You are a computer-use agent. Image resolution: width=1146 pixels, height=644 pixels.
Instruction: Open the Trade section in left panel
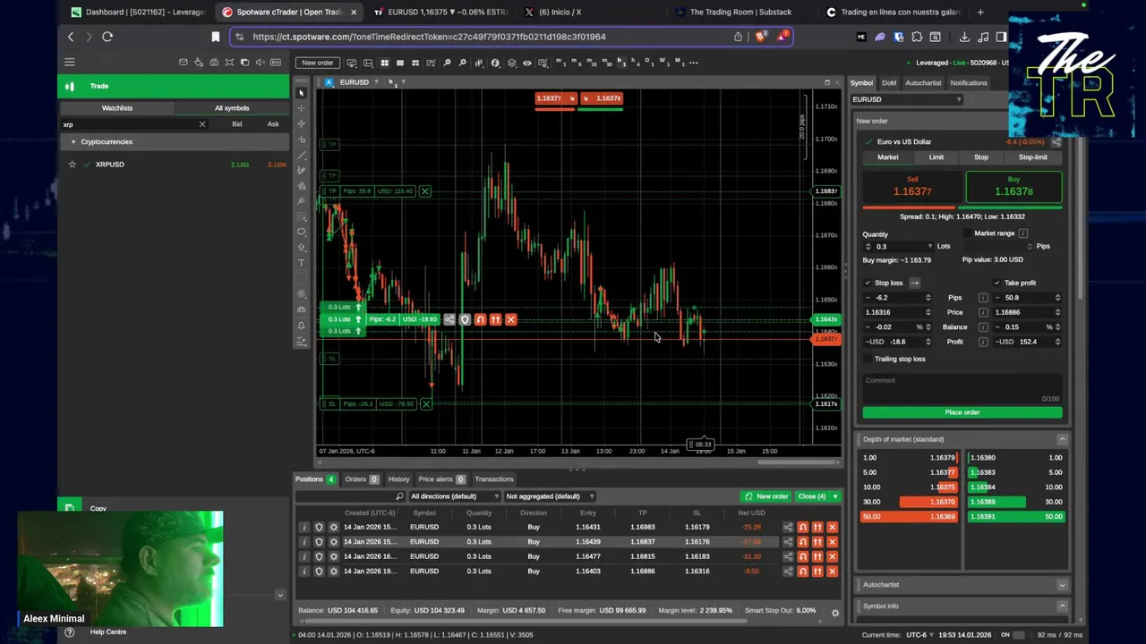[x=173, y=86]
